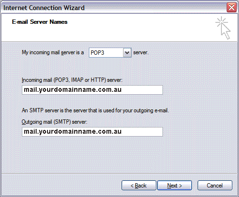Image resolution: width=239 pixels, height=197 pixels.
Task: Click the E-mail Server Names heading
Action: pos(40,22)
